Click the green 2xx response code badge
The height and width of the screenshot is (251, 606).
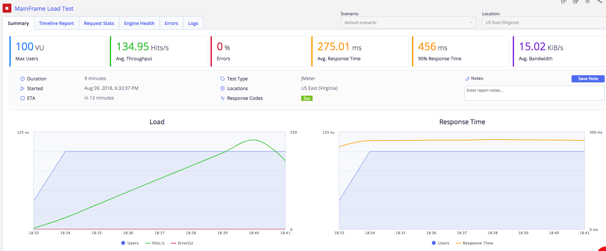[x=307, y=98]
